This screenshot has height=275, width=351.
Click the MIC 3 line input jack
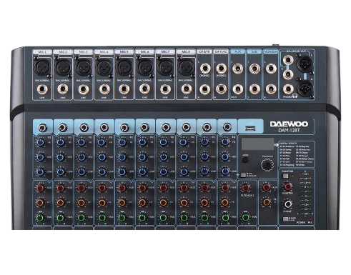(x=84, y=89)
